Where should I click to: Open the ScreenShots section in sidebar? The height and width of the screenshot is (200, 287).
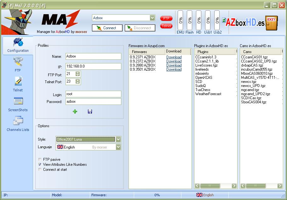[x=18, y=104]
